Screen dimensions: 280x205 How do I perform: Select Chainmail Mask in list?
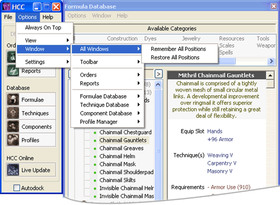[118, 164]
